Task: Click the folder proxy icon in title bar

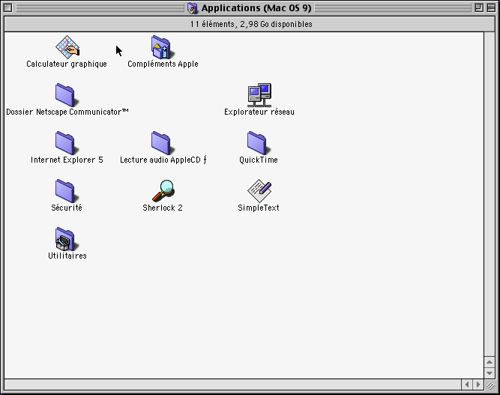Action: 193,8
